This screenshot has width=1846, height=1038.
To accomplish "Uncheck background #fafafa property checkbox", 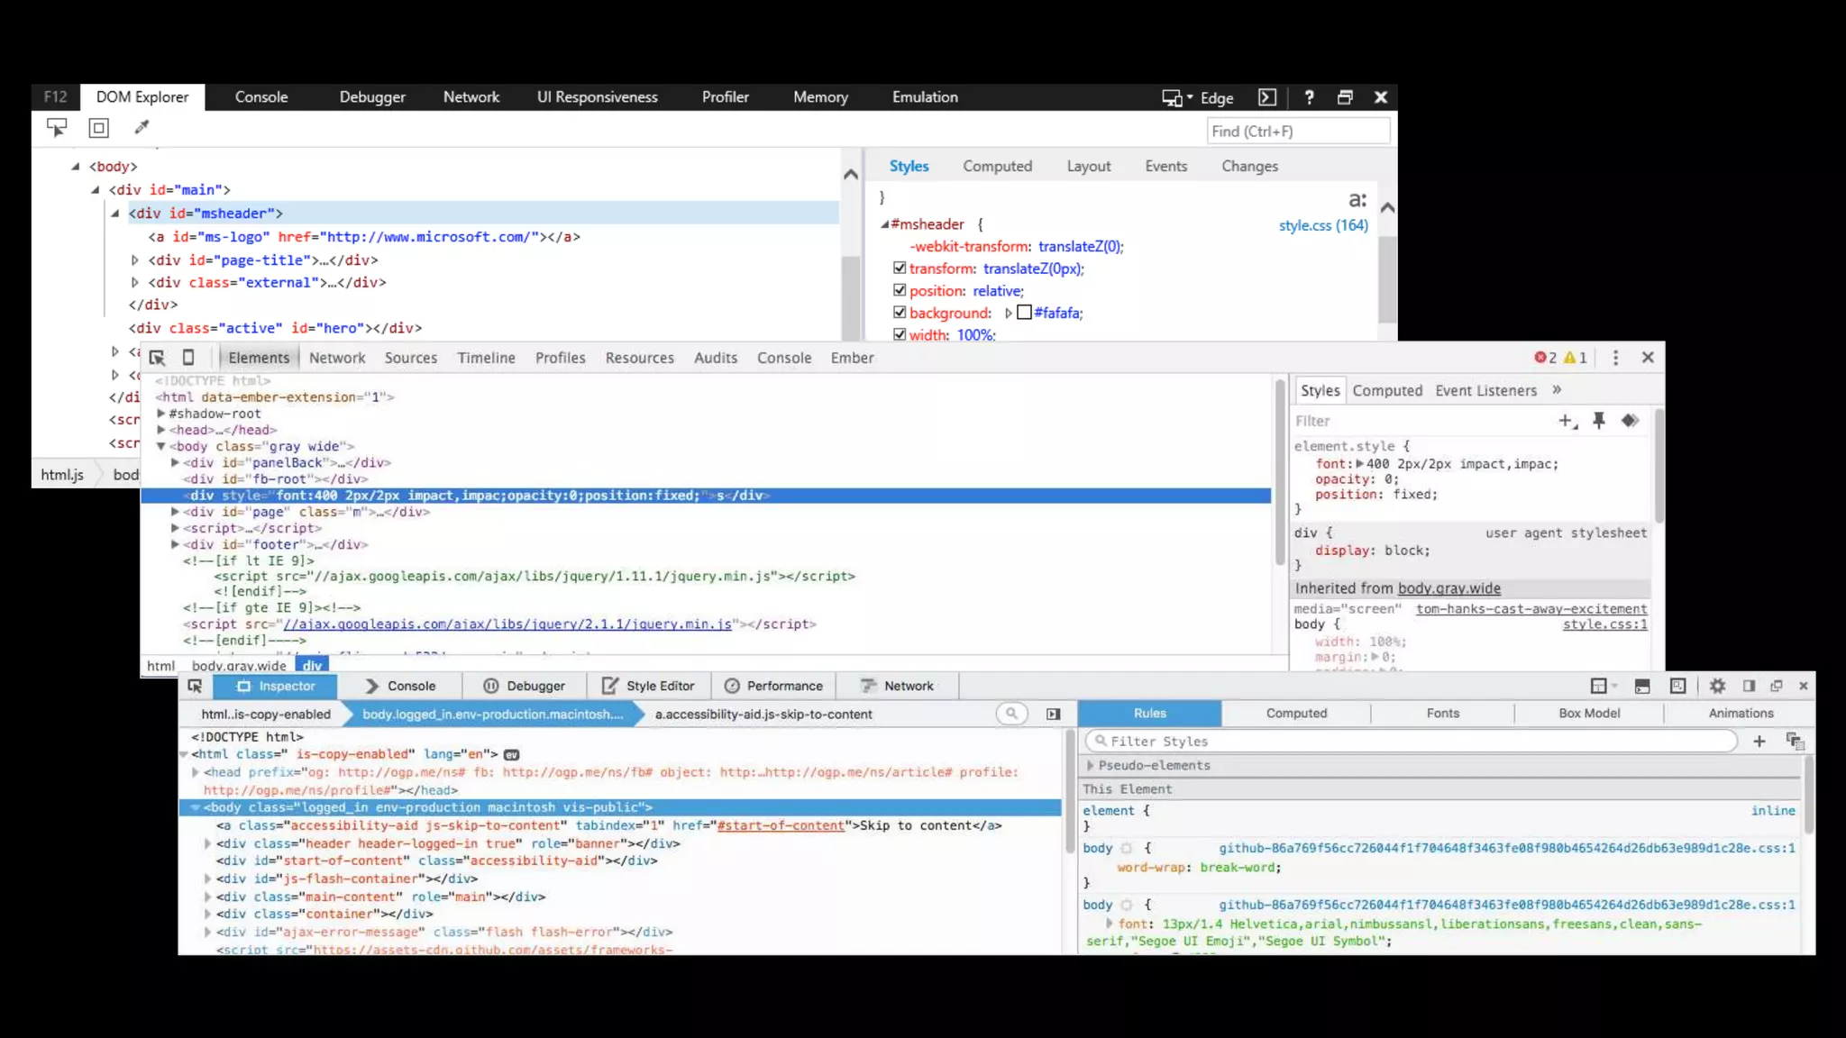I will (900, 313).
